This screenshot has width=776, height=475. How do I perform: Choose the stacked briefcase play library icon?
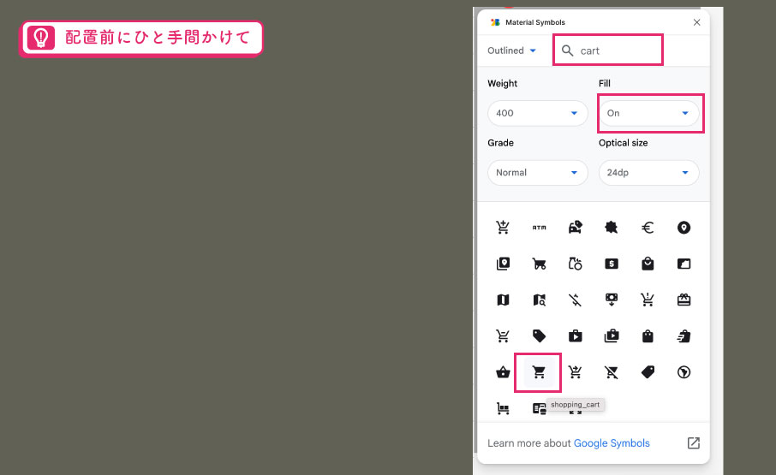612,336
